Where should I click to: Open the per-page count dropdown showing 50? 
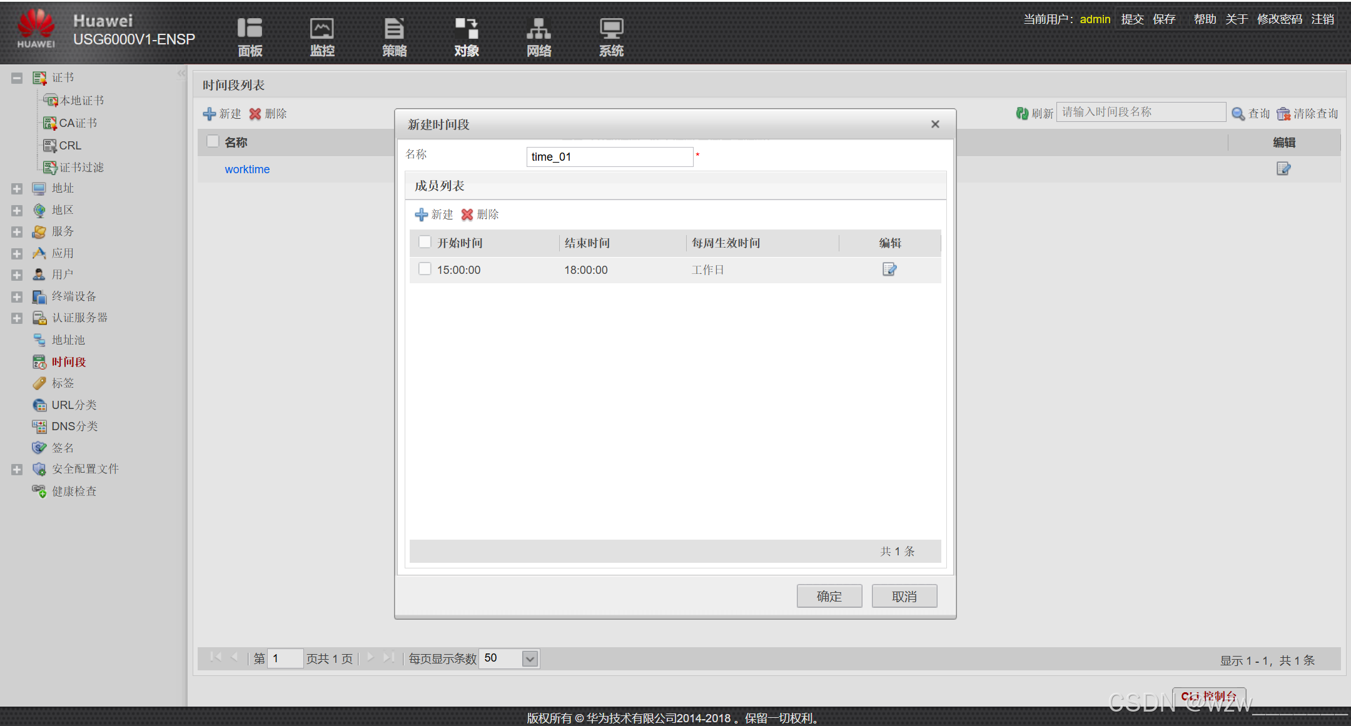pyautogui.click(x=530, y=658)
